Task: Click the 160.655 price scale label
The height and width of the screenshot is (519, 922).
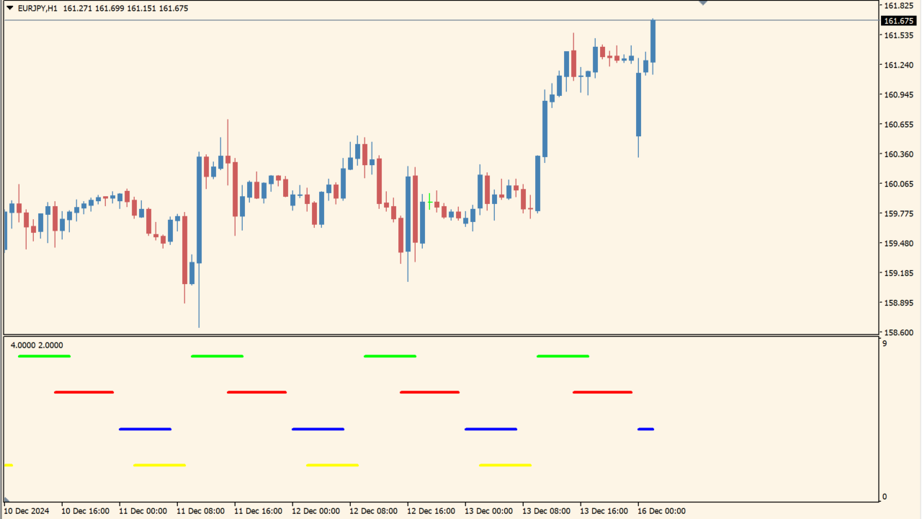Action: pyautogui.click(x=898, y=125)
